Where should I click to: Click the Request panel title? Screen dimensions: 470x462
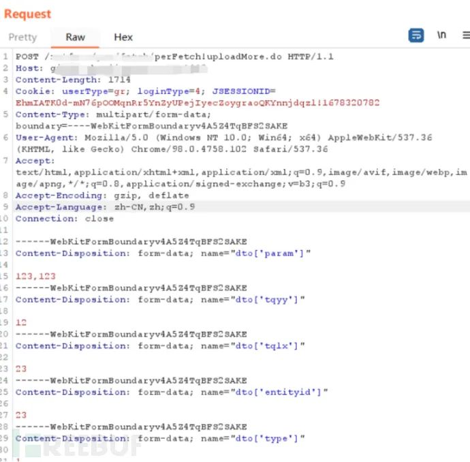coord(28,14)
